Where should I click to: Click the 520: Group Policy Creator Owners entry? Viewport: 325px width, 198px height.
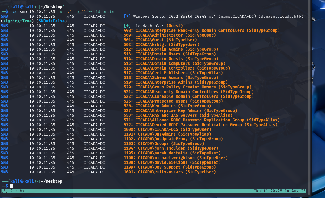click(188, 87)
